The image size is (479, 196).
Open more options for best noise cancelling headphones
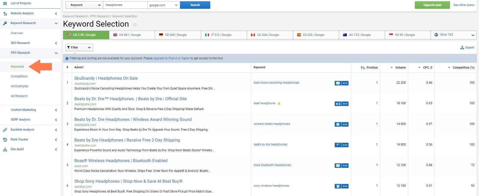pos(345,83)
